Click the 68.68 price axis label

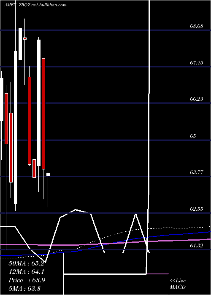click(196, 26)
